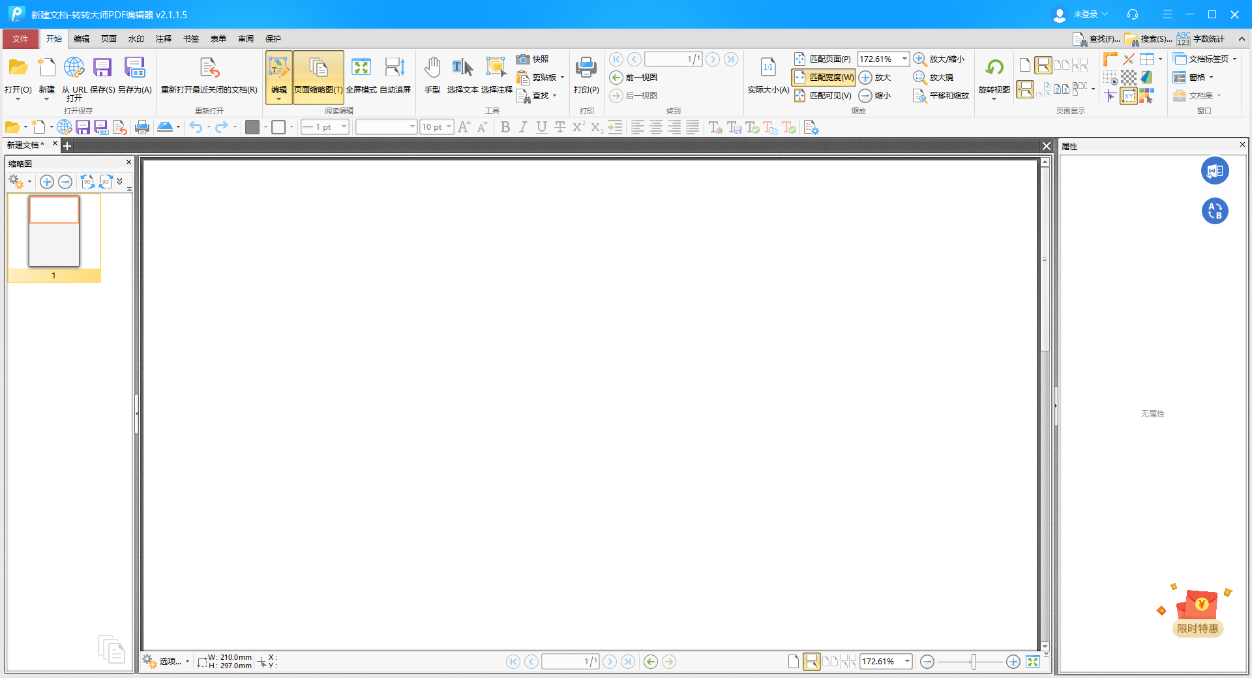Viewport: 1252px width, 678px height.
Task: Toggle the 页面缩略图(T) thumbnail panel
Action: [318, 77]
